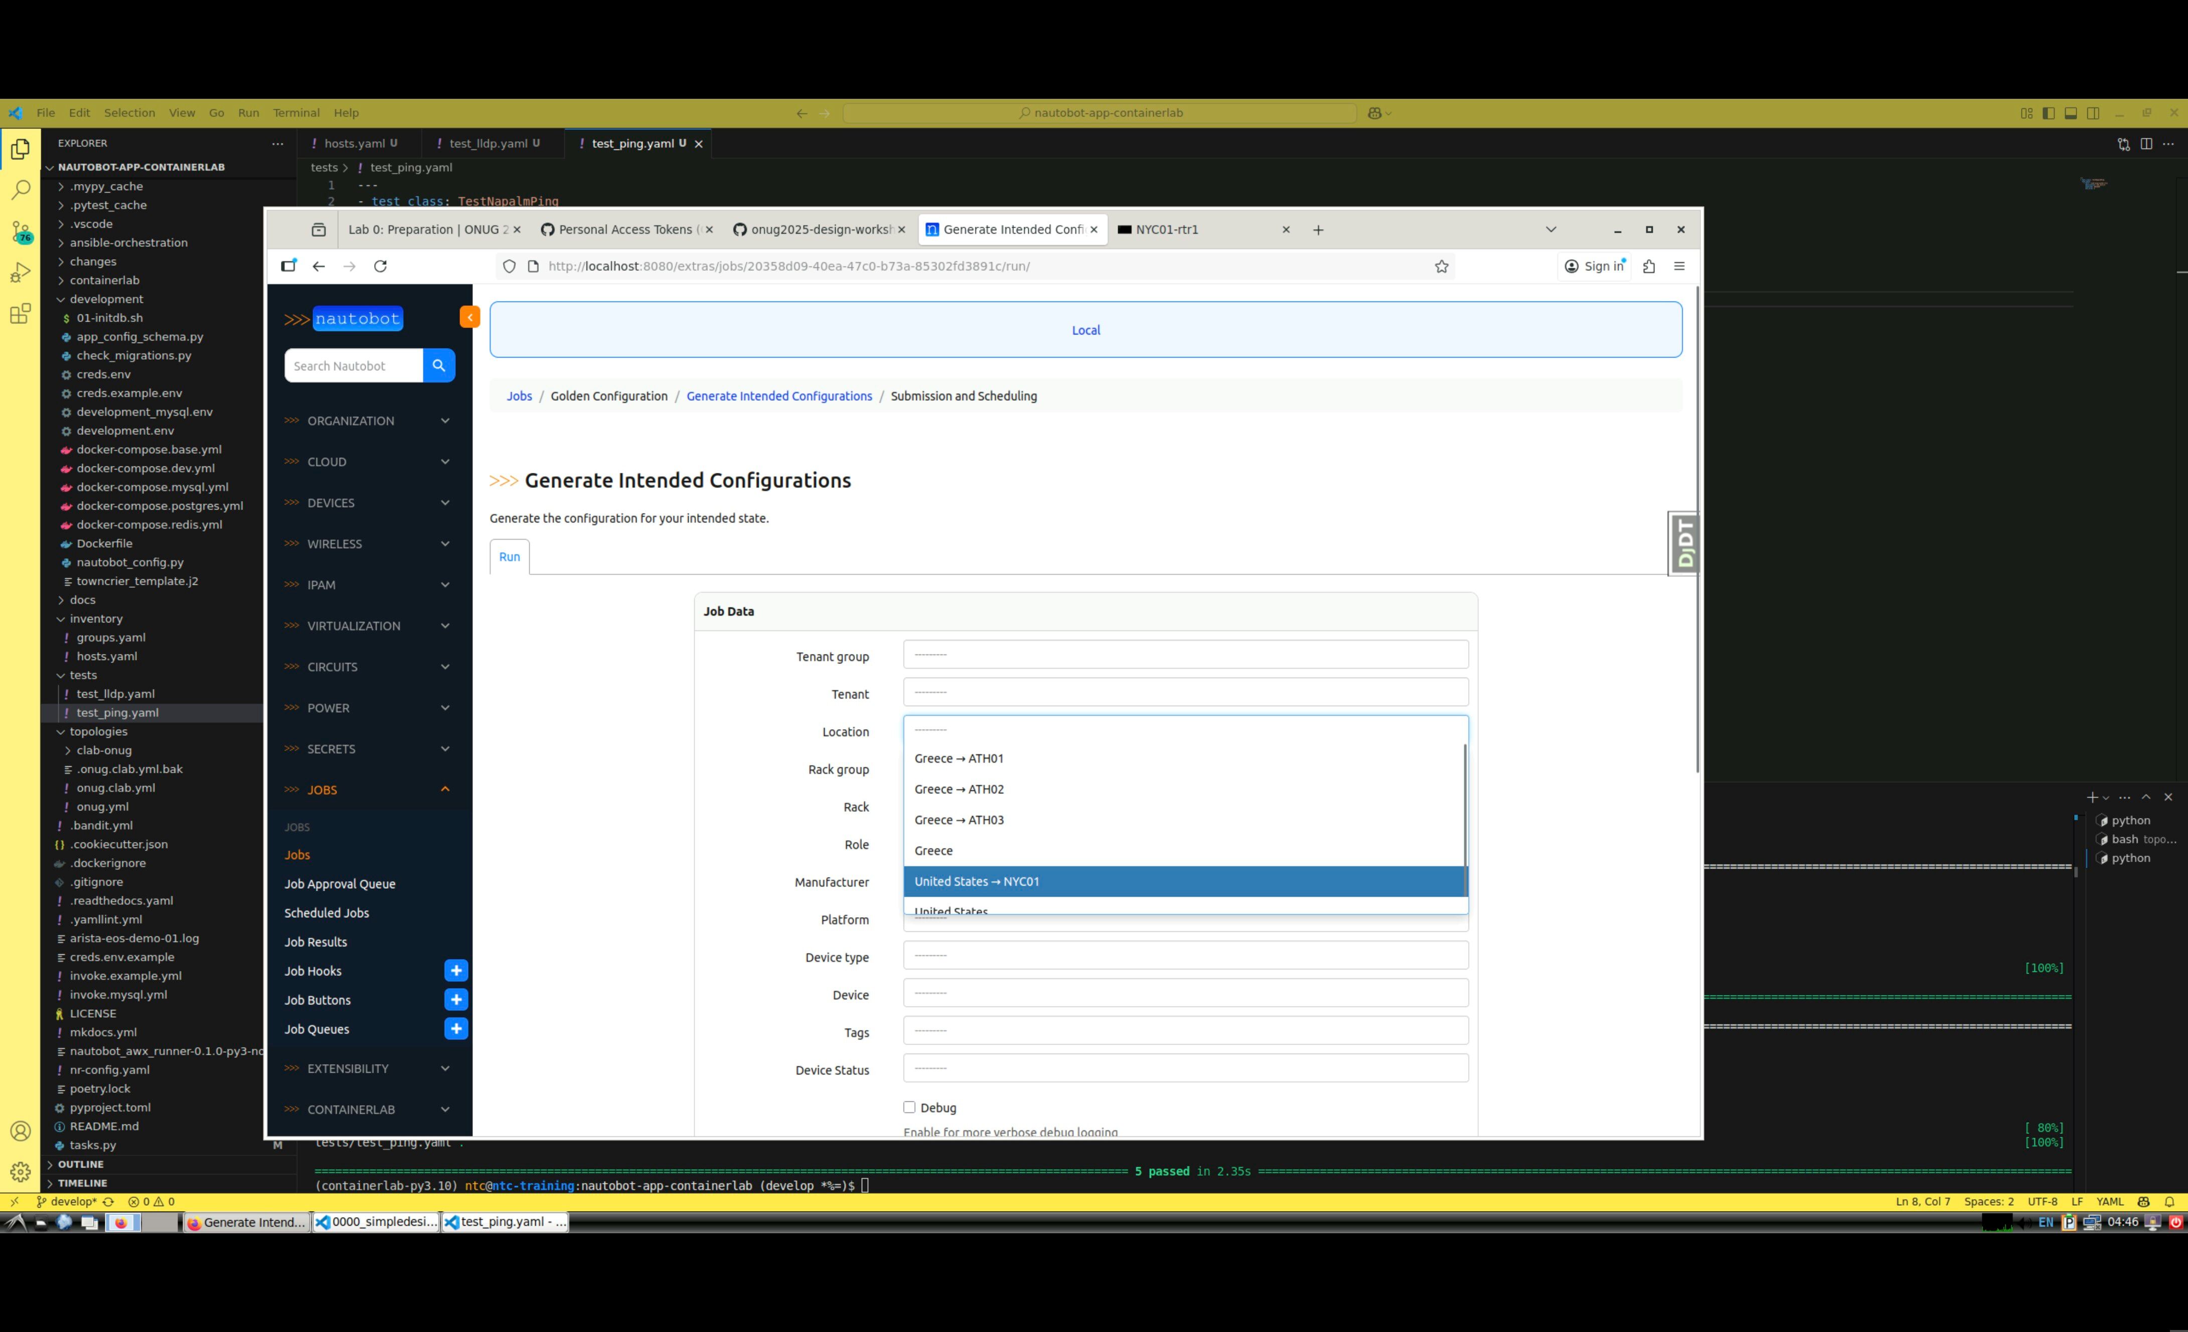Select United States → NYC01 location option
Image resolution: width=2188 pixels, height=1332 pixels.
[977, 882]
